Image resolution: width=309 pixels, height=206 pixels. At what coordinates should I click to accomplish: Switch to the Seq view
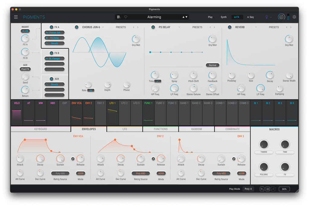click(250, 17)
